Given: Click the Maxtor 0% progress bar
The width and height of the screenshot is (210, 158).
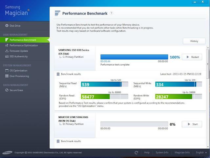Looking at the screenshot, I should (134, 124).
